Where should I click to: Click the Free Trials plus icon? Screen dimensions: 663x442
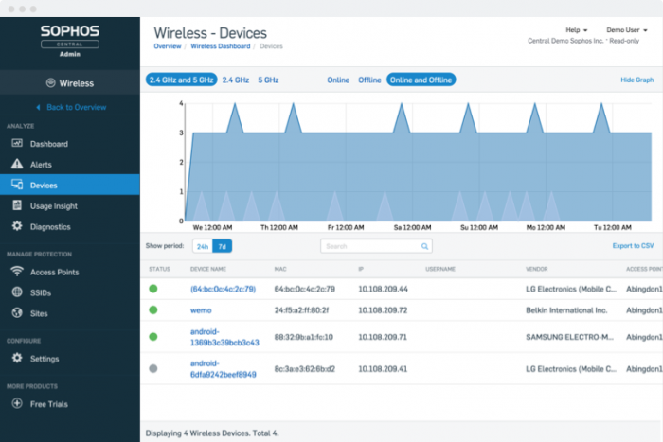point(16,404)
